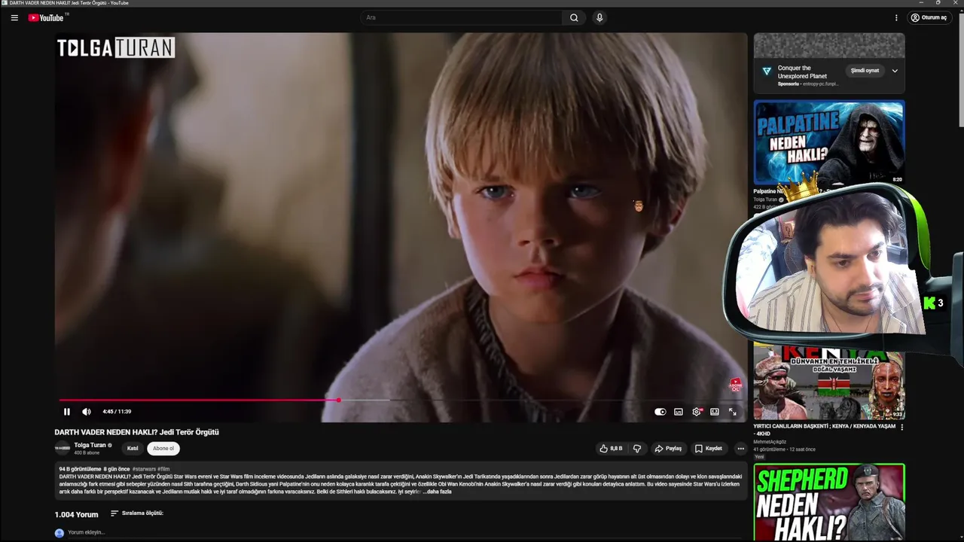The image size is (964, 542).
Task: Expand description with ...daha fazla
Action: [438, 492]
